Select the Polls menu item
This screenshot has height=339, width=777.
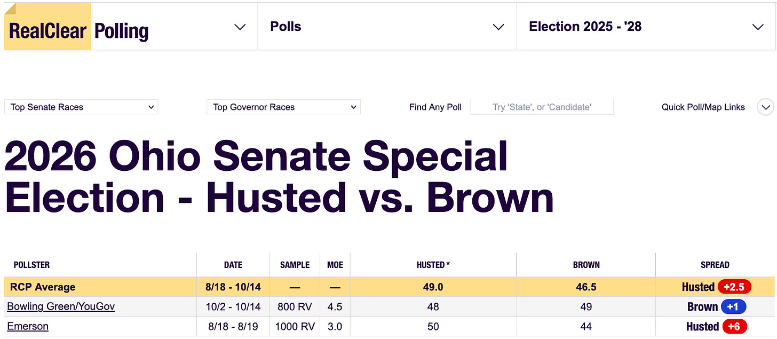tap(286, 27)
